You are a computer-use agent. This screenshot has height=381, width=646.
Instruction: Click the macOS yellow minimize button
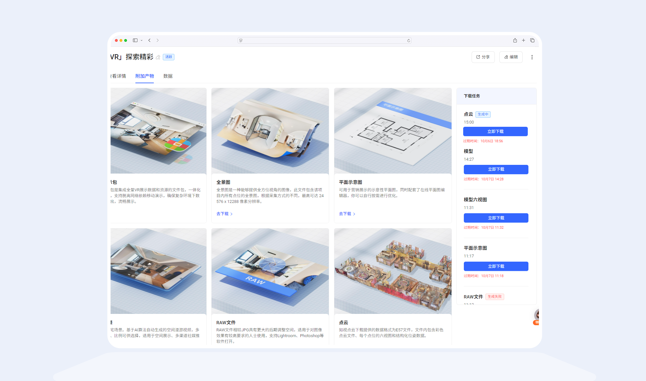click(x=121, y=40)
